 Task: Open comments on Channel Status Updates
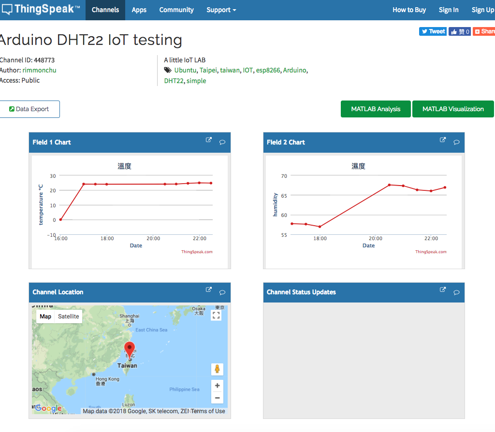456,292
